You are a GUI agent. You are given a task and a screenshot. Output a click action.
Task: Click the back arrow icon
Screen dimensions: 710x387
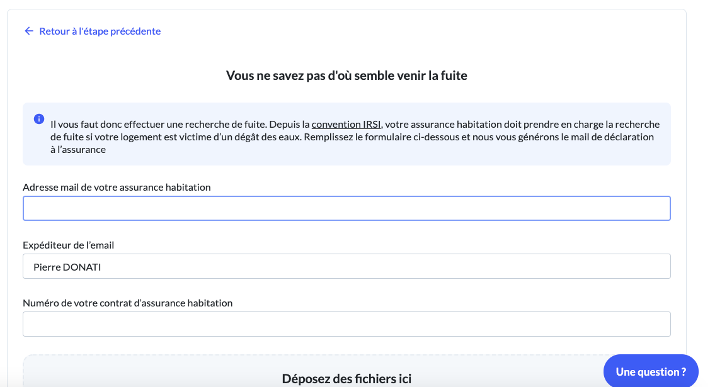[x=29, y=31]
